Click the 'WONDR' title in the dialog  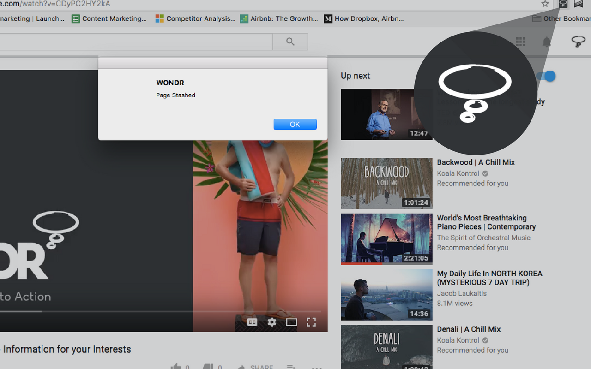170,83
